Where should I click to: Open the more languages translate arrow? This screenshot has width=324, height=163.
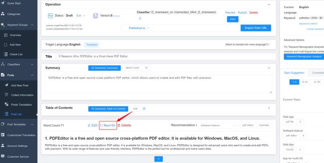(269, 44)
